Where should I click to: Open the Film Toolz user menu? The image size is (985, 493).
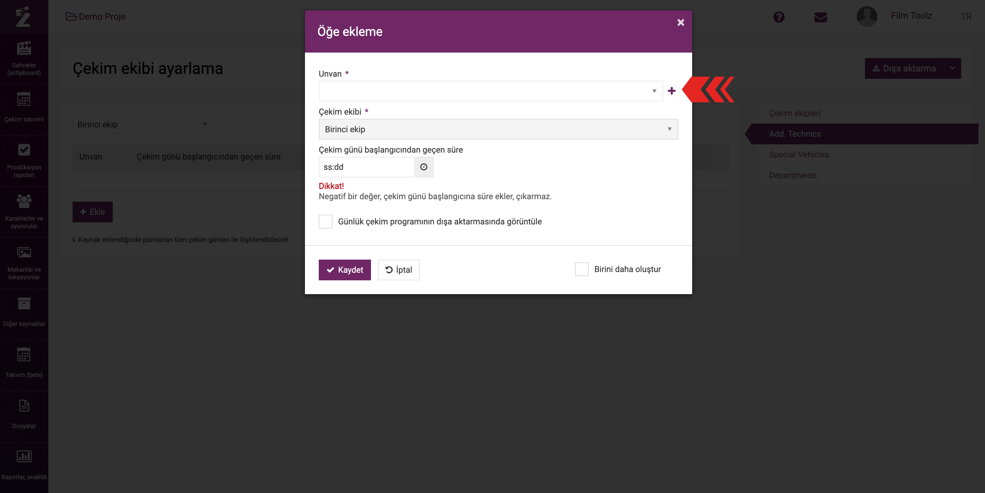[911, 16]
